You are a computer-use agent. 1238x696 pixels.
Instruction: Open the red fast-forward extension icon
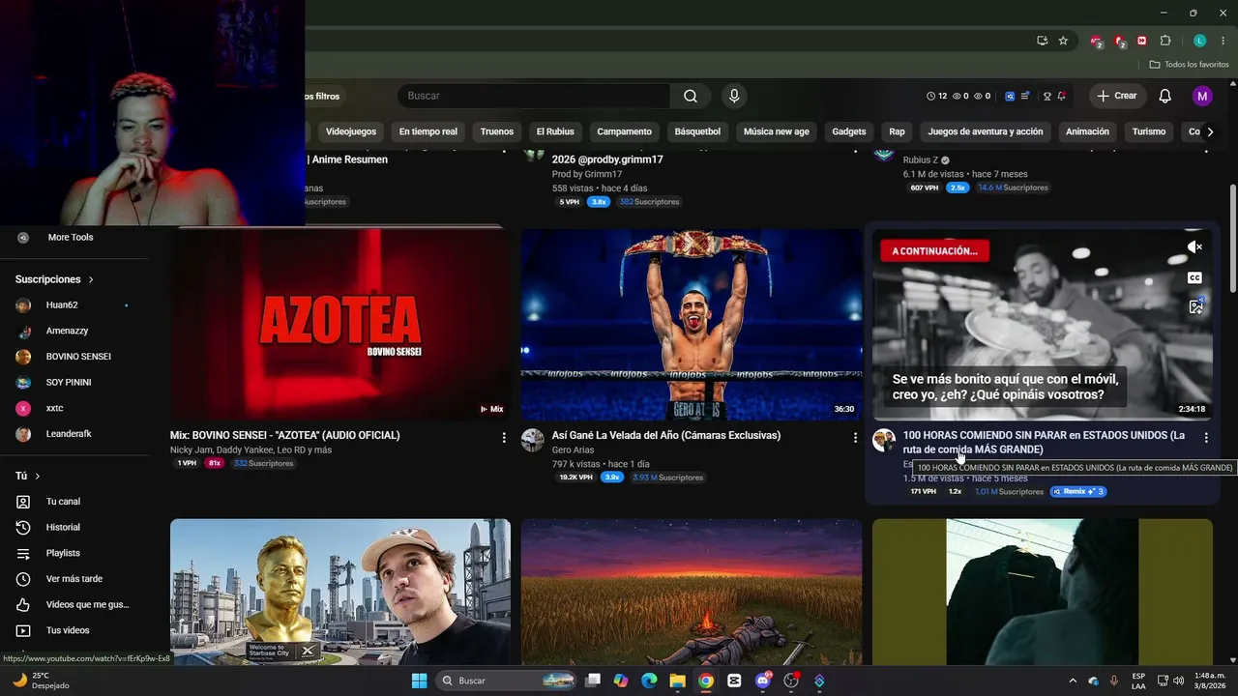coord(1142,41)
